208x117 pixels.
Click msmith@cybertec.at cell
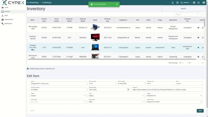123,28
